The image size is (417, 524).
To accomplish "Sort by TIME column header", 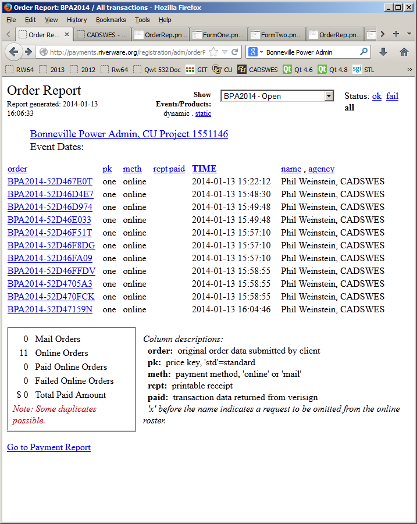I will [204, 169].
